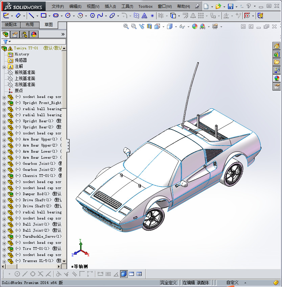
Task: Select the 原点 origin item
Action: tap(19, 90)
